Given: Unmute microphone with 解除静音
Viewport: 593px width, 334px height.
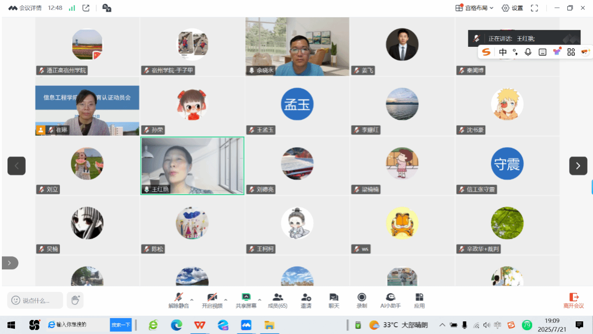Looking at the screenshot, I should pos(178,300).
